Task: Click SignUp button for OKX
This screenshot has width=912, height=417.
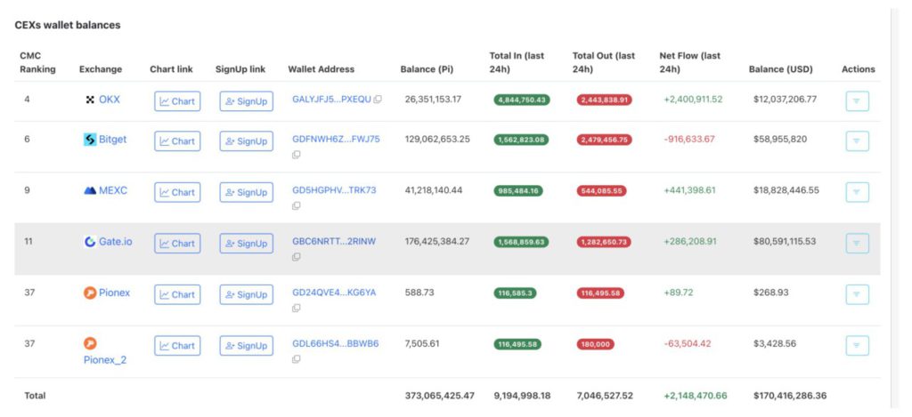Action: tap(246, 101)
